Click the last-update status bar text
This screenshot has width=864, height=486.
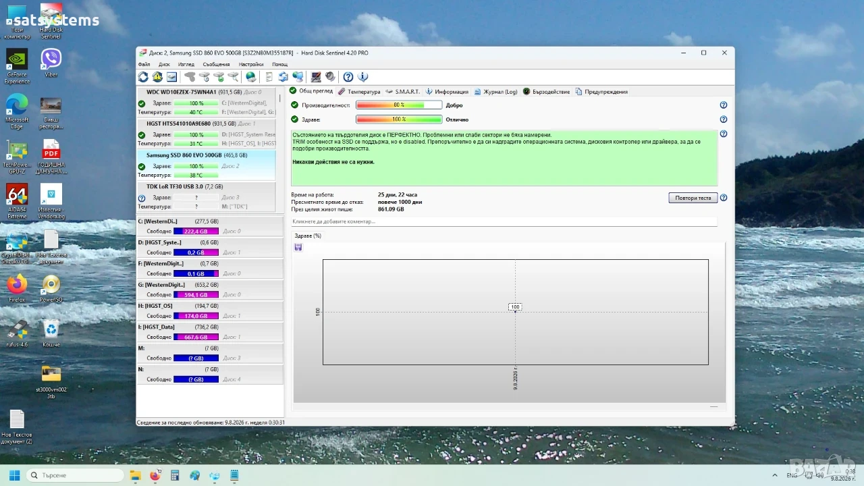(x=211, y=423)
